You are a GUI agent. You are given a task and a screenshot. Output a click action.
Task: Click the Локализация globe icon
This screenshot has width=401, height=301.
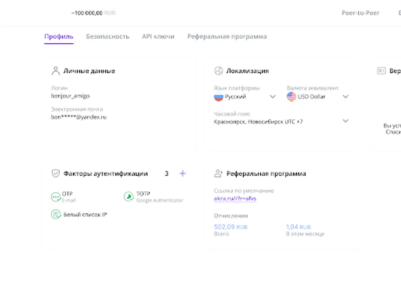(x=218, y=71)
